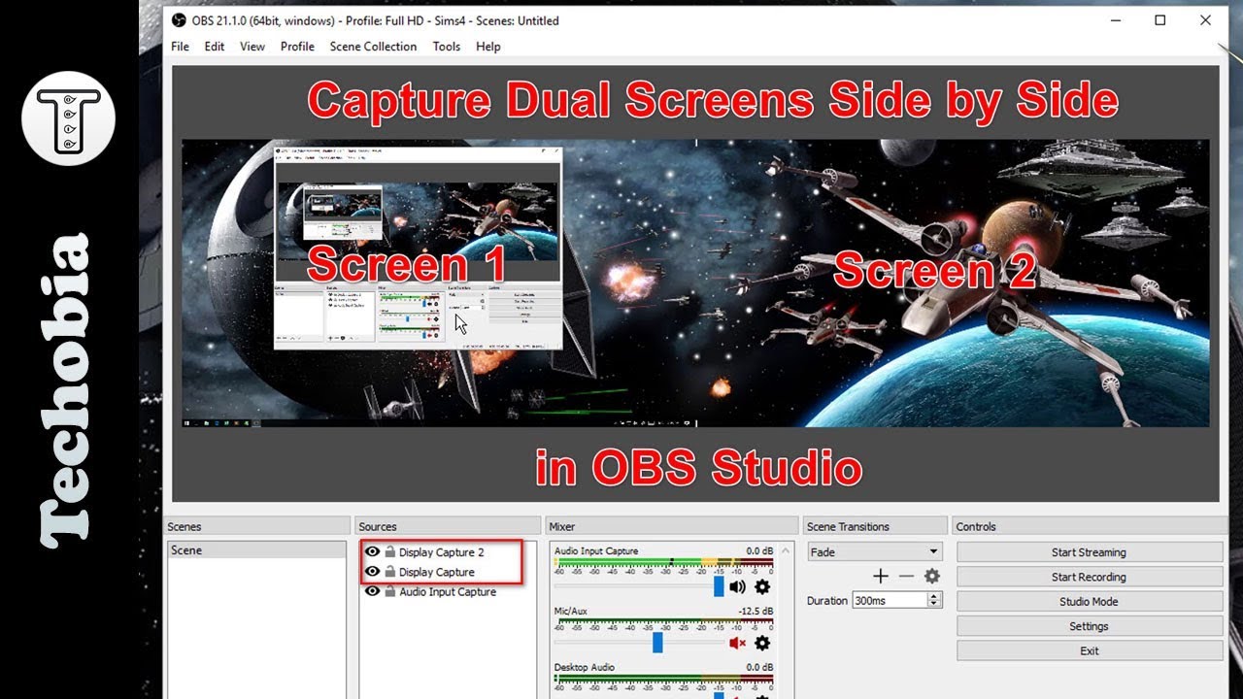Enable Studio Mode

pos(1090,602)
